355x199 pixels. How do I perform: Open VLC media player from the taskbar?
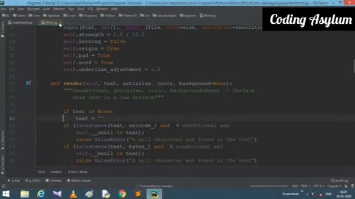[x=73, y=194]
